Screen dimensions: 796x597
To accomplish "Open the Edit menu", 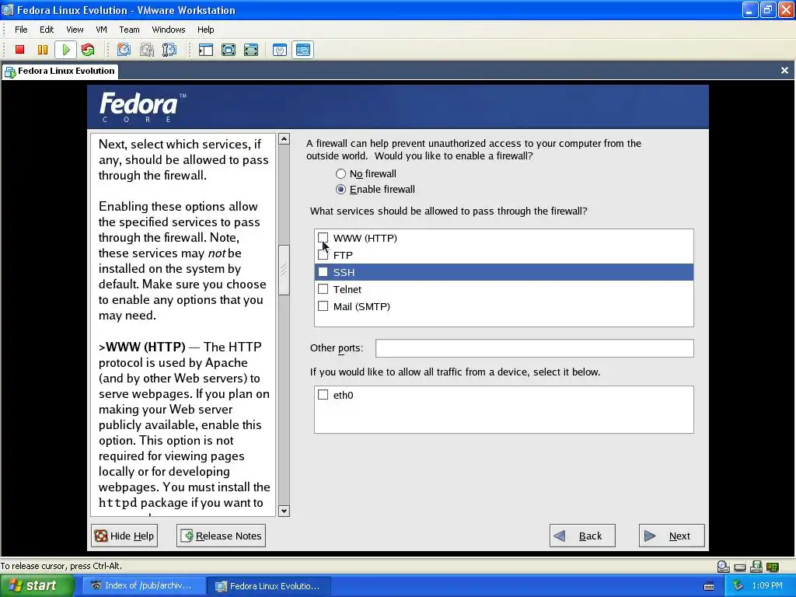I will click(47, 30).
